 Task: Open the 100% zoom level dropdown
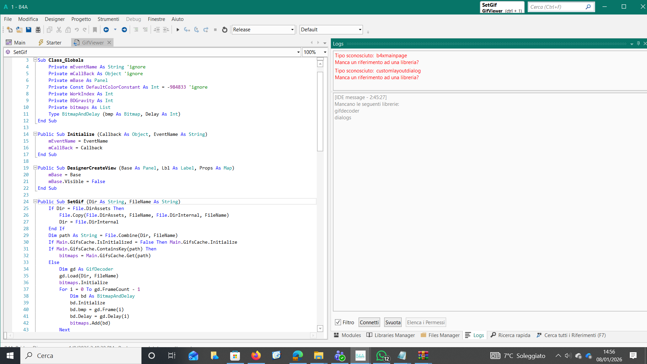pyautogui.click(x=325, y=52)
